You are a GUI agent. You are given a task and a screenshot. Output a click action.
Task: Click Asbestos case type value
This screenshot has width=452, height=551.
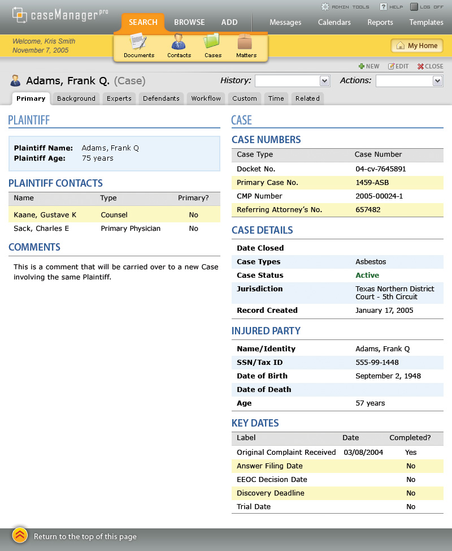[371, 262]
